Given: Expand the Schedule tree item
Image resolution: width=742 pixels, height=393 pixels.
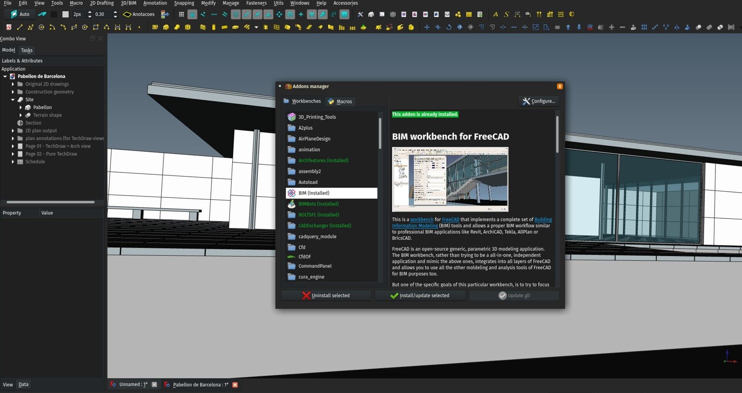Looking at the screenshot, I should point(13,162).
